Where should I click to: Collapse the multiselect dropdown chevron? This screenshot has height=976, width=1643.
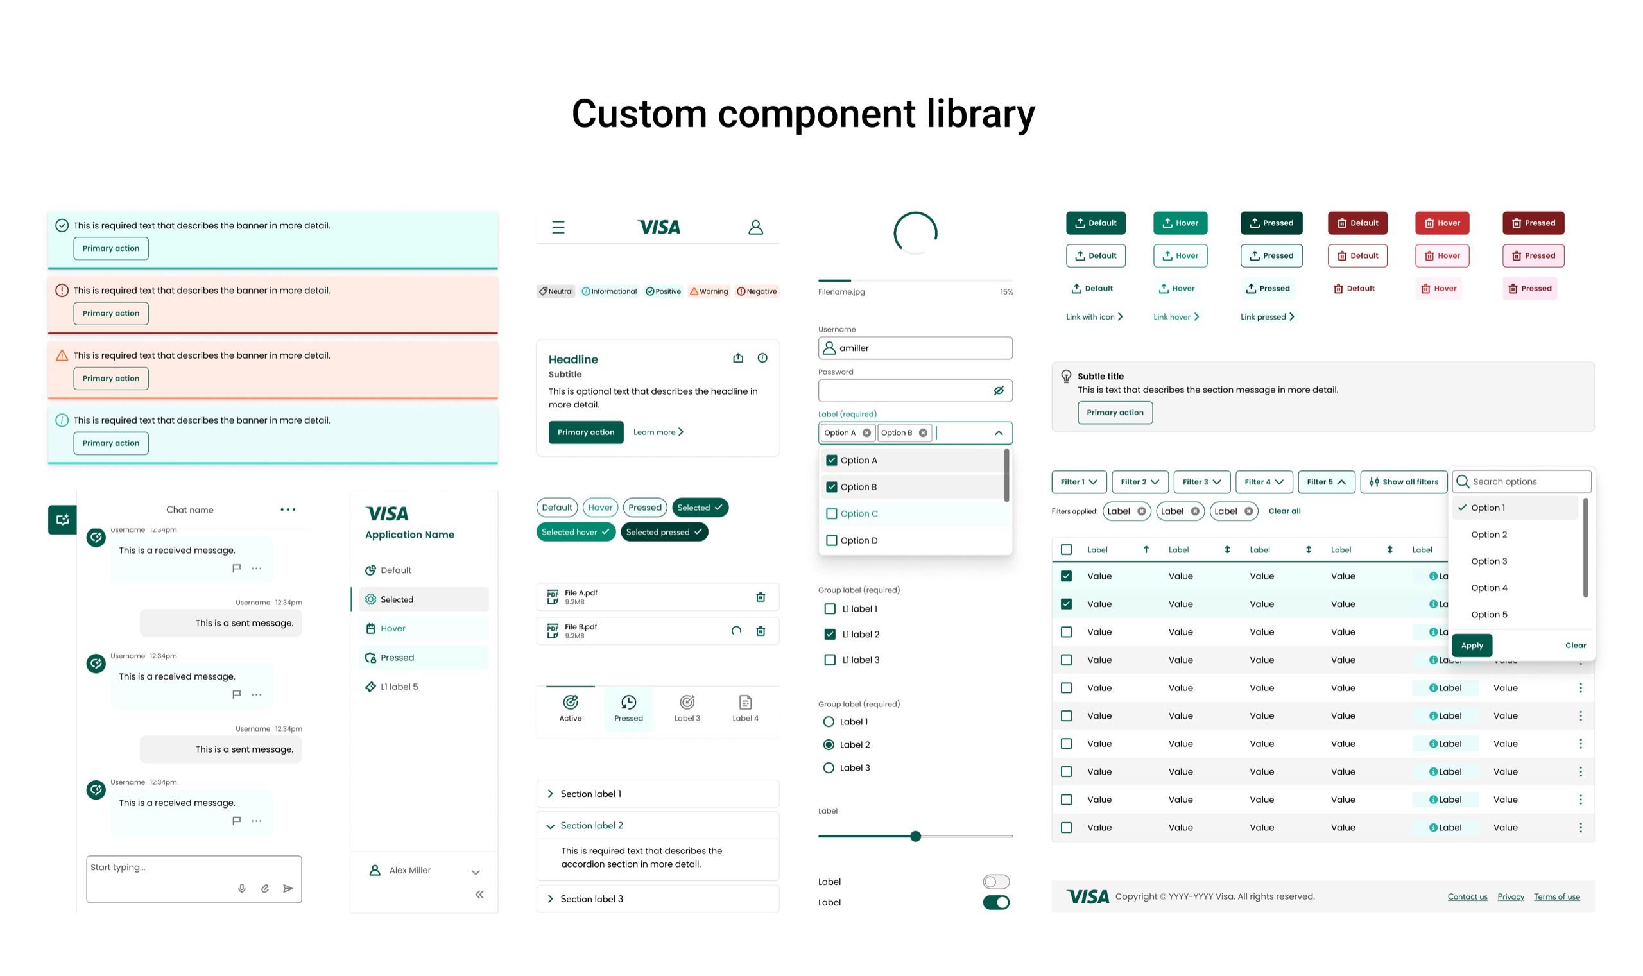point(999,432)
